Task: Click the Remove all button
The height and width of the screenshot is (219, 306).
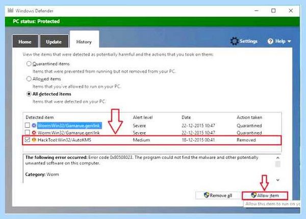Action: tap(218, 196)
